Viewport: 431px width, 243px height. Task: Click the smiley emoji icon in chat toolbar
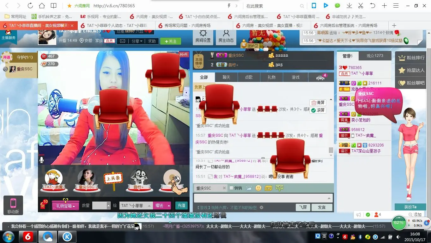[258, 188]
